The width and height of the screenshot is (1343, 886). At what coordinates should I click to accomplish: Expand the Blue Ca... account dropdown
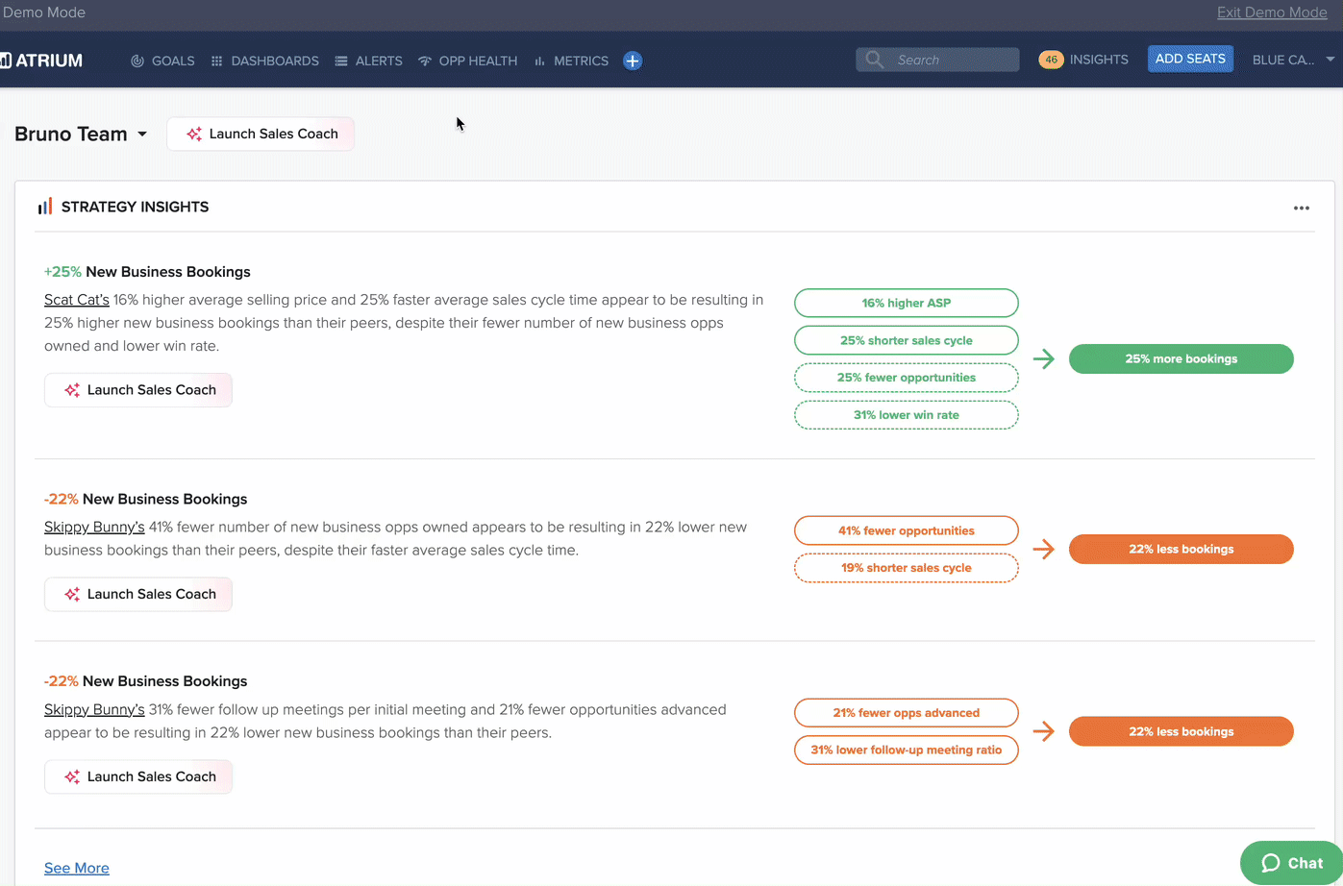[x=1293, y=60]
